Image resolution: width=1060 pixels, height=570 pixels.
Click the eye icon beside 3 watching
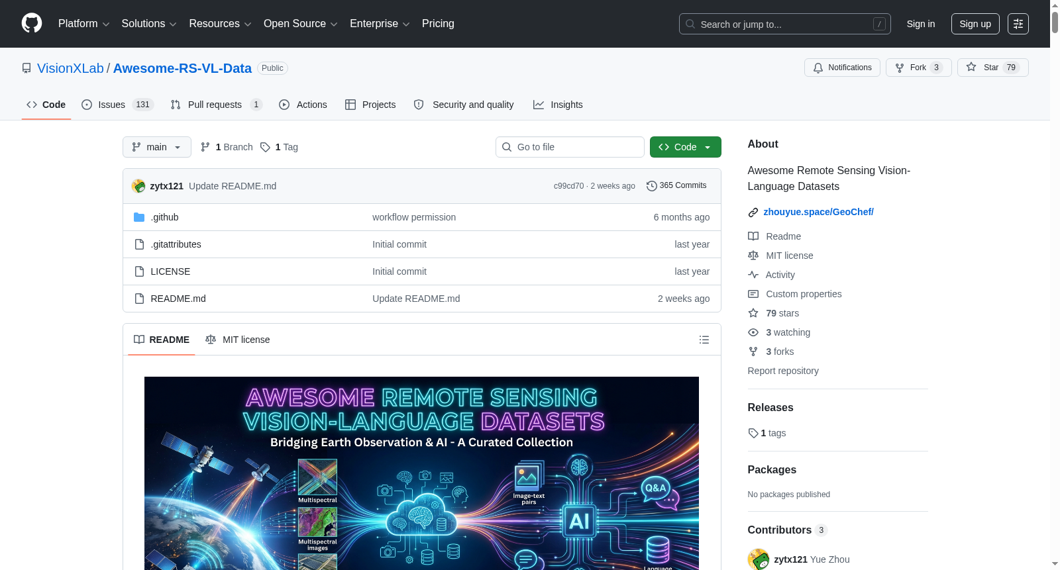[753, 332]
